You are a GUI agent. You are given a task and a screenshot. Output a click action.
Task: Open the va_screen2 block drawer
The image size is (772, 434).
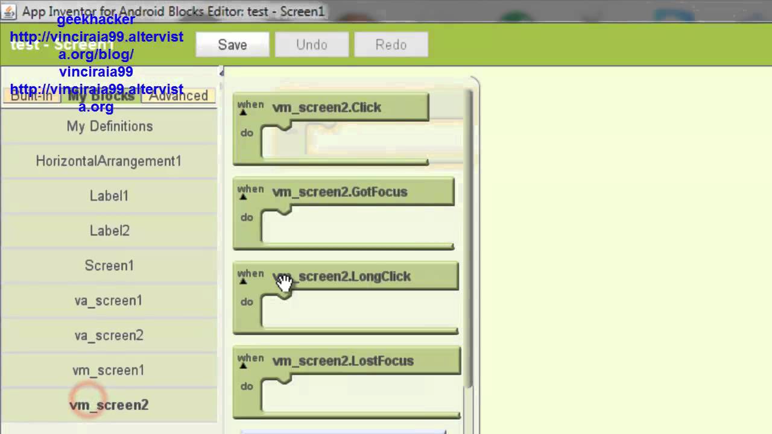click(x=109, y=336)
